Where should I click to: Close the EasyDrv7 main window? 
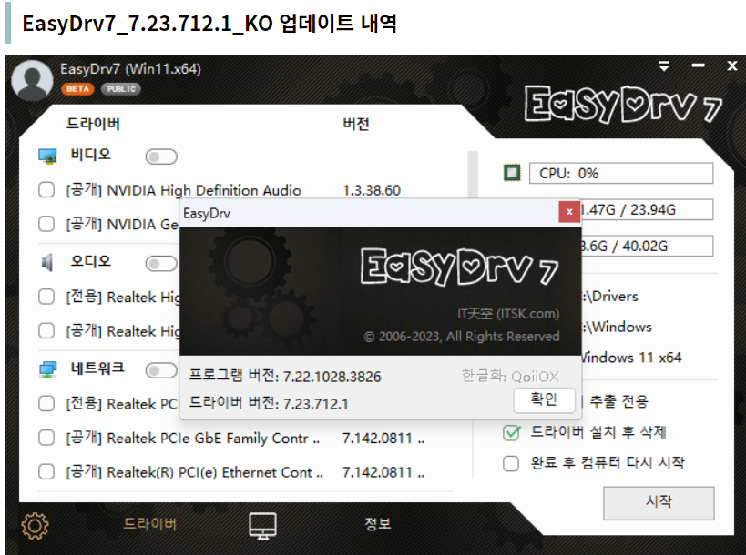[732, 66]
